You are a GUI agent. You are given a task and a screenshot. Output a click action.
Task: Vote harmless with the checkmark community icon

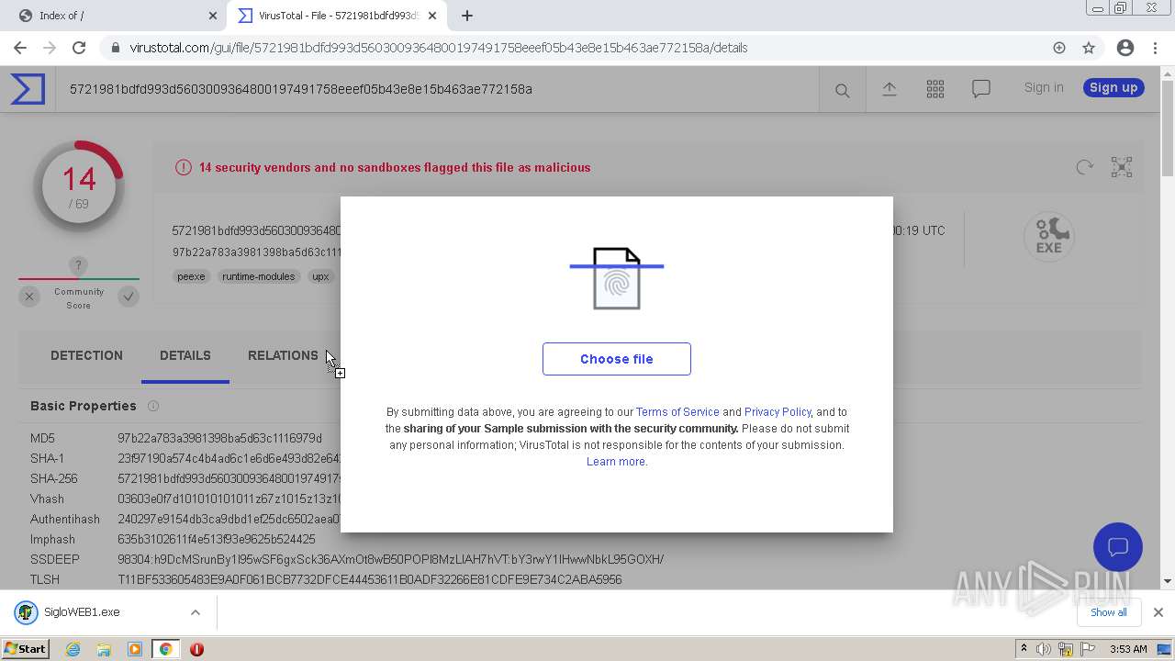(129, 297)
